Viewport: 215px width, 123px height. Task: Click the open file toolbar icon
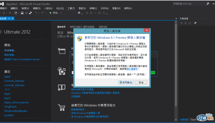pyautogui.click(x=22, y=13)
